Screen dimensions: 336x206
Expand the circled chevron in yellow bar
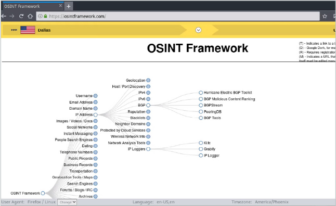(198, 30)
